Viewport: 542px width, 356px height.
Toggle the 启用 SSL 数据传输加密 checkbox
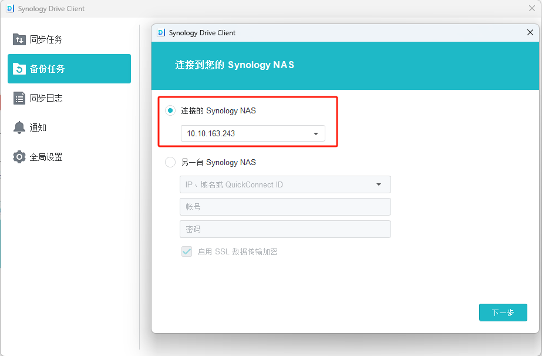pyautogui.click(x=187, y=251)
